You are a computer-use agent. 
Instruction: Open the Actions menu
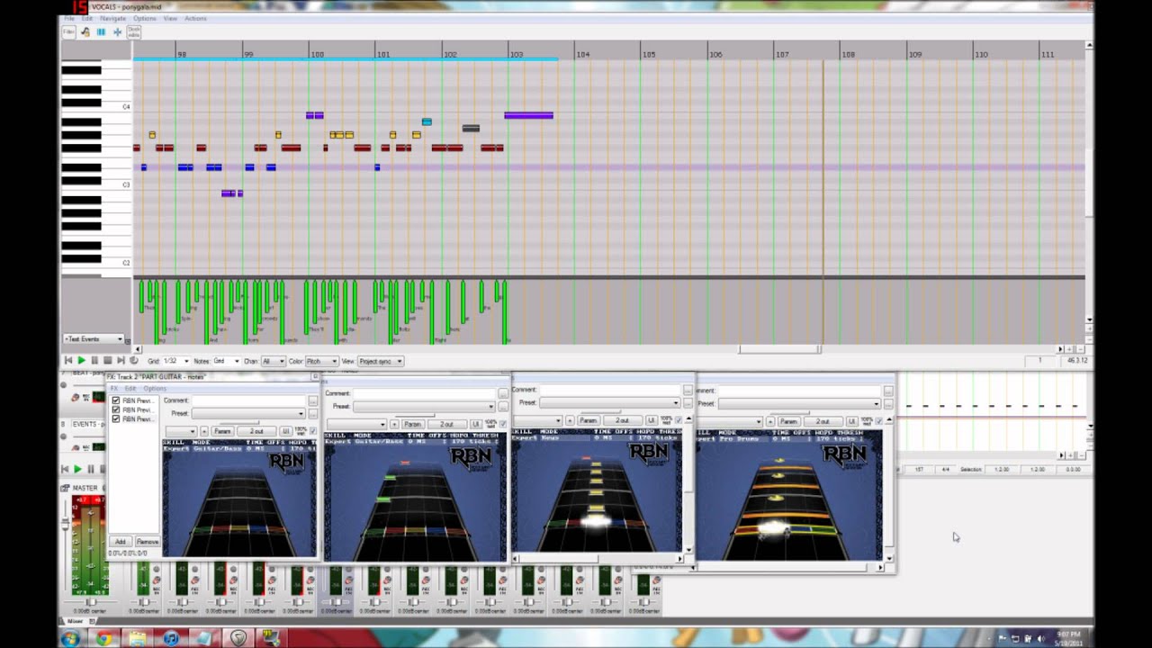[x=195, y=18]
